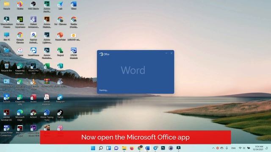This screenshot has height=152, width=271.
Task: Switch to Firefox in the taskbar
Action: [x=132, y=148]
